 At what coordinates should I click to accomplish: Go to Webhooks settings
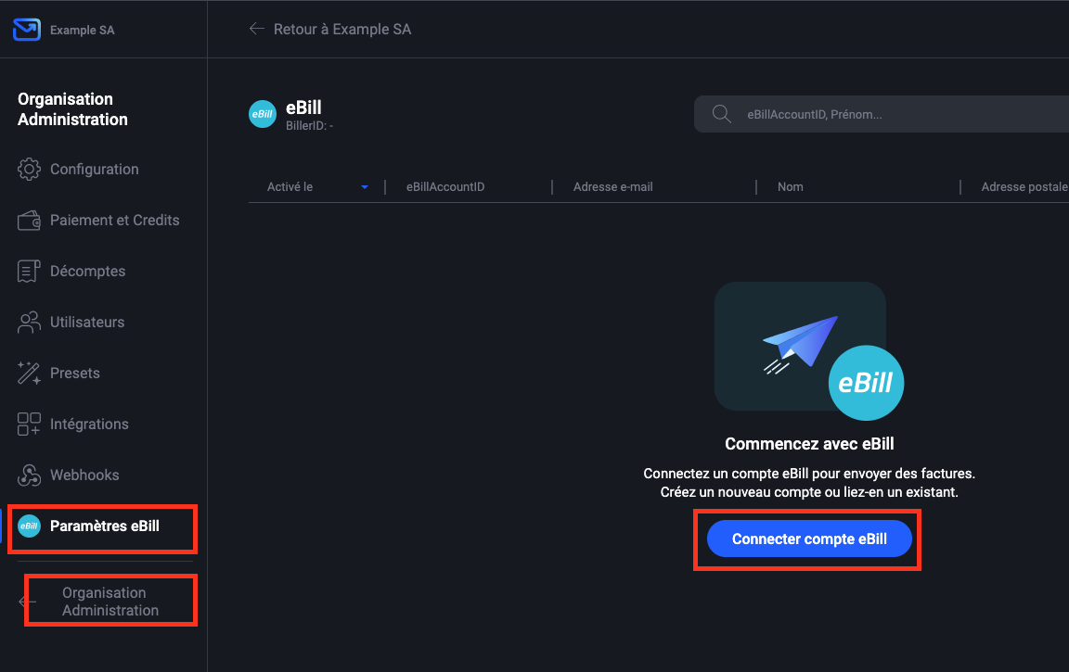(x=84, y=475)
